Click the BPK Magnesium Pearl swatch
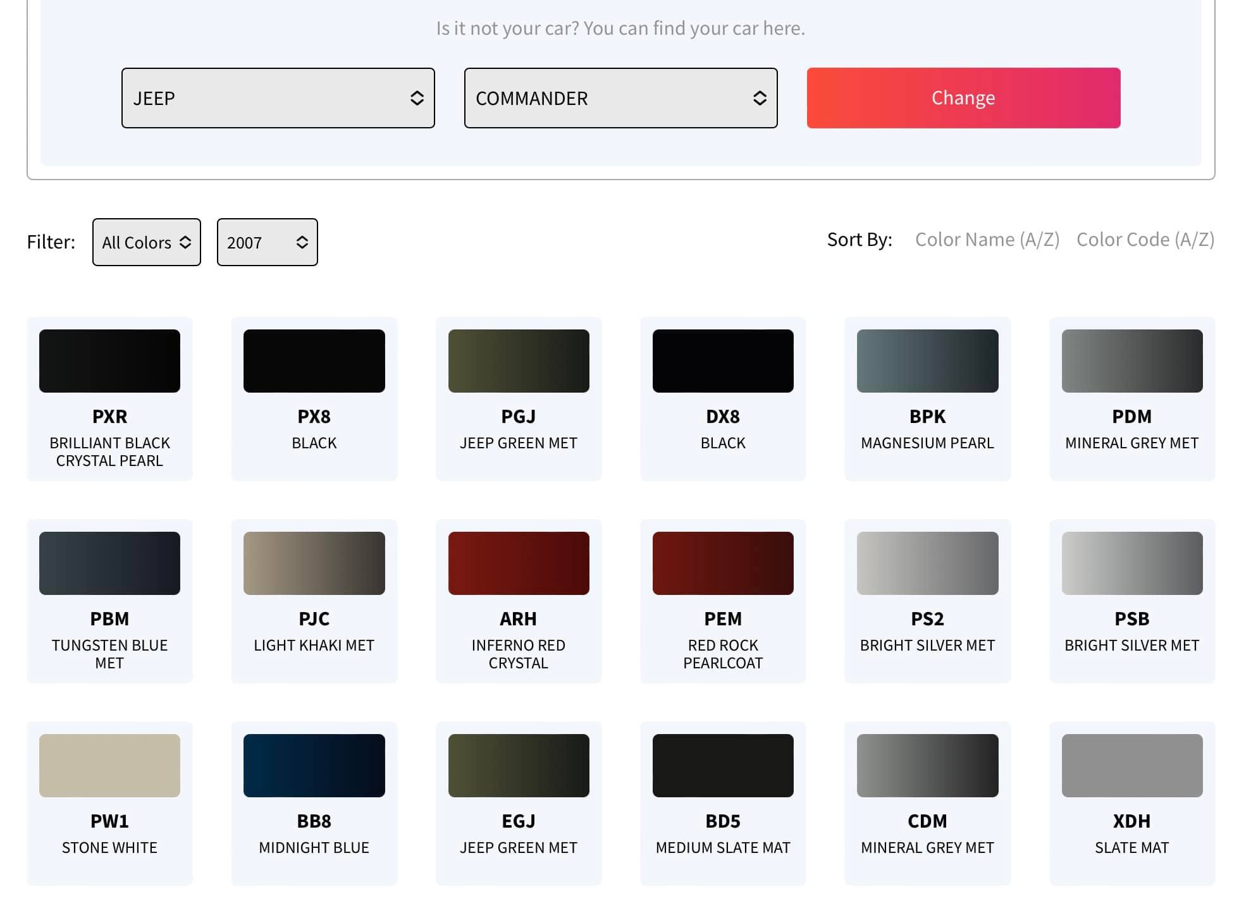Image resolution: width=1239 pixels, height=913 pixels. pyautogui.click(x=927, y=361)
